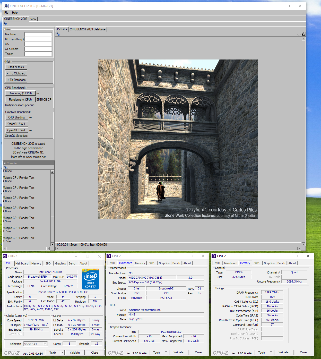
Task: Select the Pictures tab
Action: pos(62,29)
